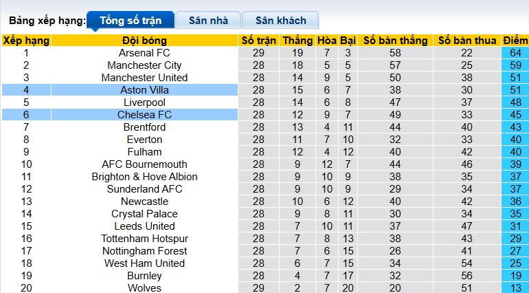Open Manchester City team link
Image resolution: width=529 pixels, height=293 pixels.
[x=144, y=65]
